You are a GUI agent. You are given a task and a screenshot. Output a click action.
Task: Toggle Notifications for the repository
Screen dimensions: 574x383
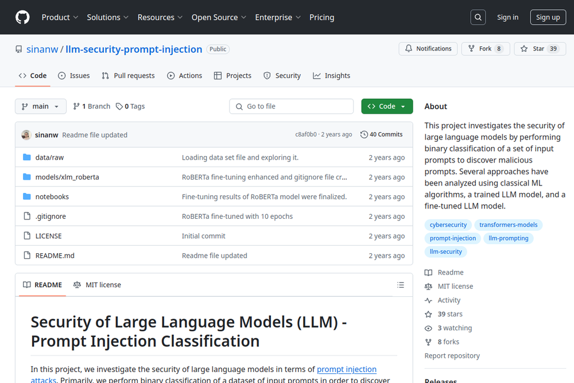click(428, 49)
